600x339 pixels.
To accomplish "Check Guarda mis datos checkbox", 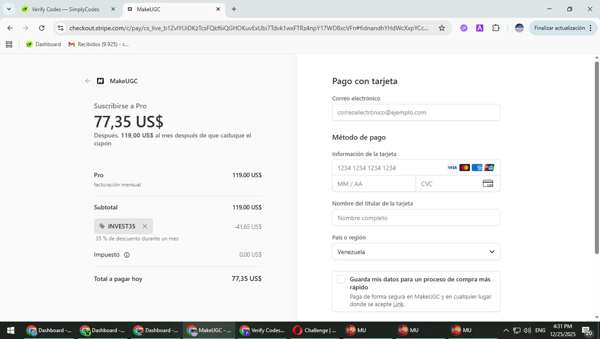I will pos(341,279).
